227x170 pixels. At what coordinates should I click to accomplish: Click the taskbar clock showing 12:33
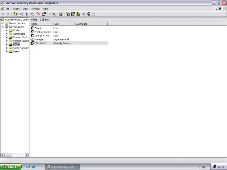click(x=221, y=167)
